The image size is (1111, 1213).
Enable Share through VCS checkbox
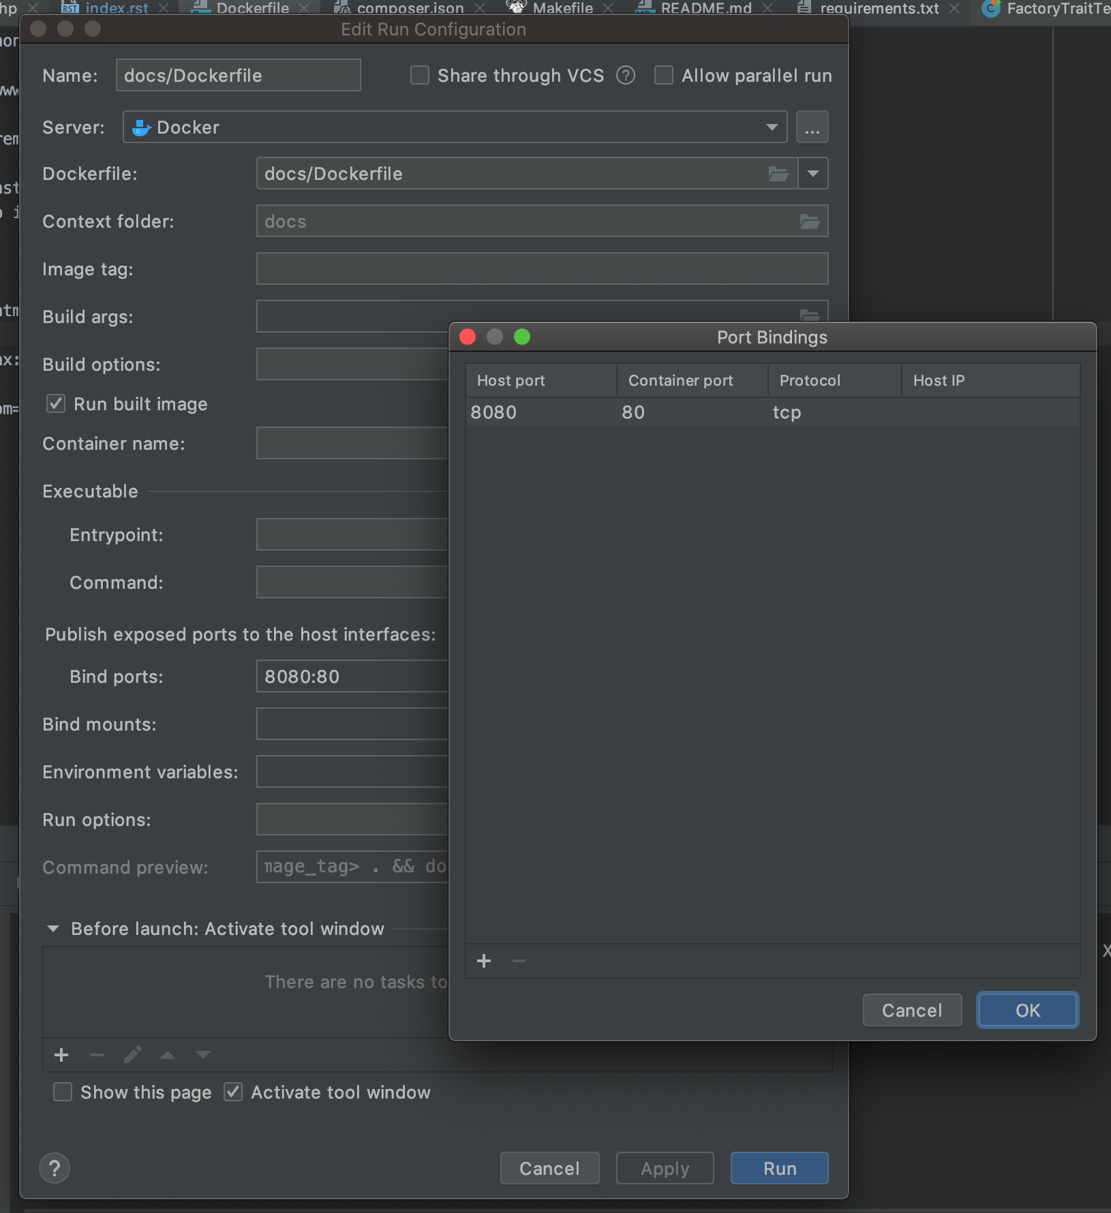(x=420, y=75)
